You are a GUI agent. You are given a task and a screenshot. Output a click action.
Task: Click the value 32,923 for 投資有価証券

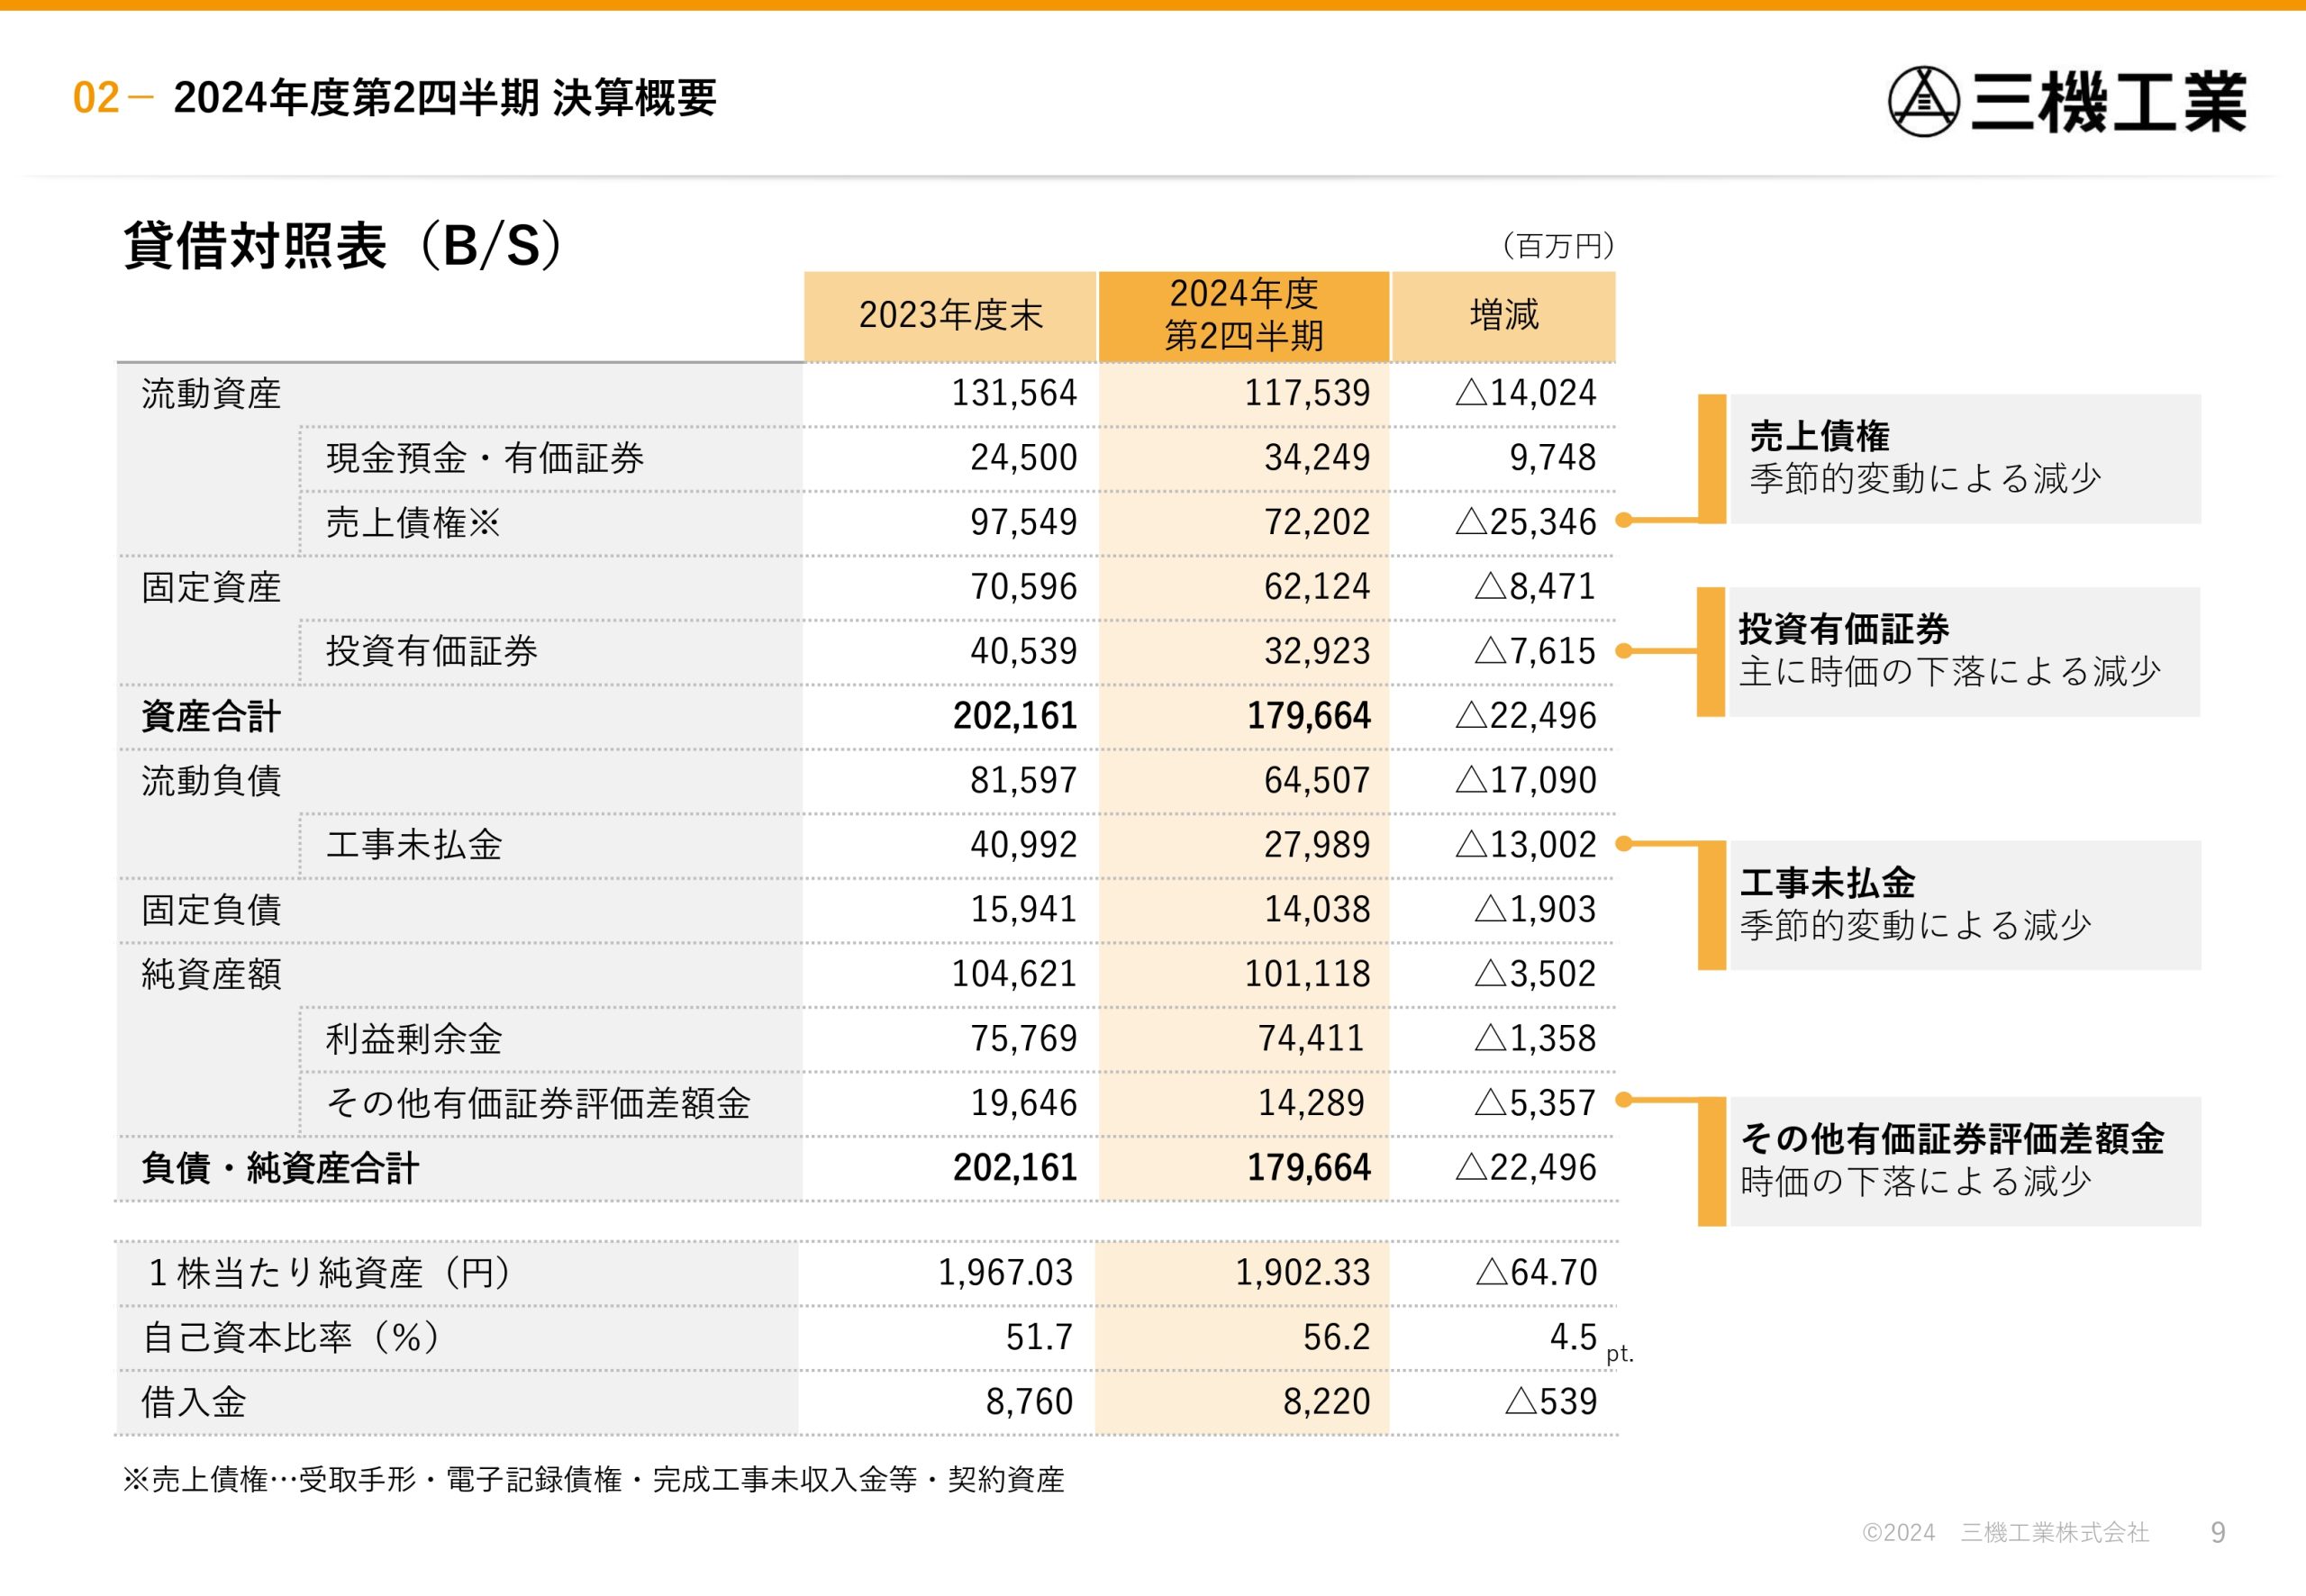click(1317, 651)
